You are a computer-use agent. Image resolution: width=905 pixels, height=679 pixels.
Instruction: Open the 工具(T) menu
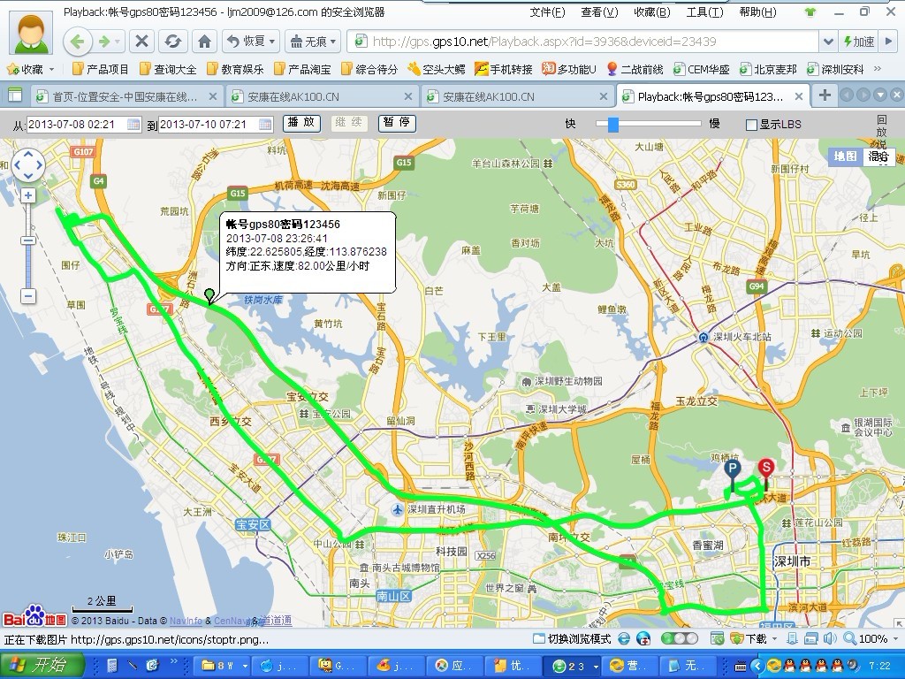coord(704,12)
